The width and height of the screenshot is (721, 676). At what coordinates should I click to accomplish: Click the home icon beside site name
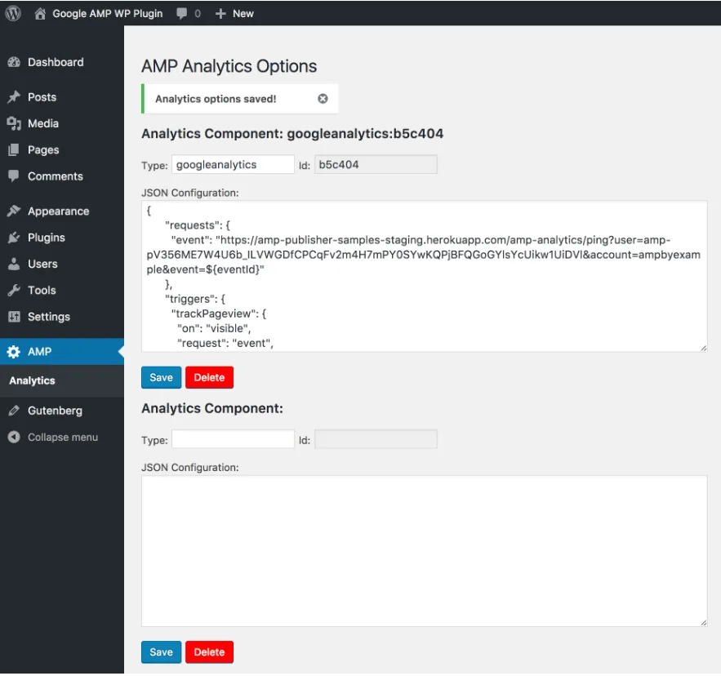click(40, 14)
